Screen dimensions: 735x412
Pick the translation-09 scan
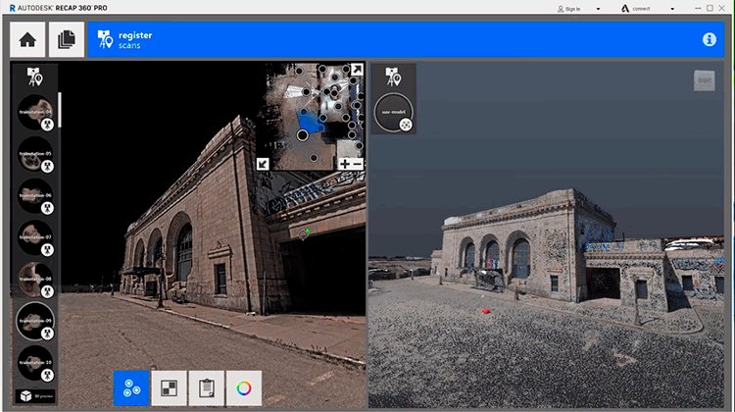click(35, 321)
